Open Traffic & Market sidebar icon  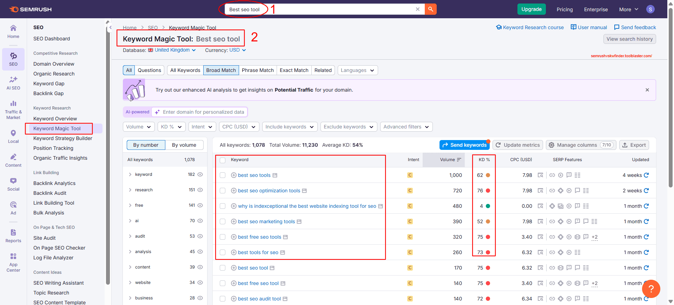tap(13, 110)
